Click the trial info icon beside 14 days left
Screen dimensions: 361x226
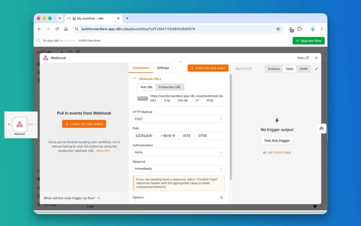(38, 41)
